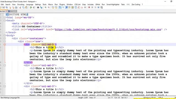Viewport: 176px width, 99px height.
Task: Open the Smart Highlighter menu
Action: tap(113, 4)
